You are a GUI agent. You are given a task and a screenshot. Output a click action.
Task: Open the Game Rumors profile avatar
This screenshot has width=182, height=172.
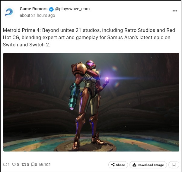point(9,12)
